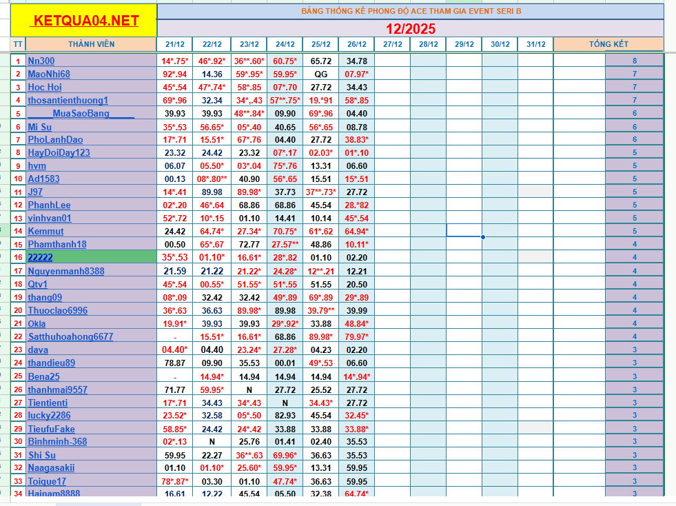
Task: Select the 26/12 date column header
Action: [x=356, y=44]
